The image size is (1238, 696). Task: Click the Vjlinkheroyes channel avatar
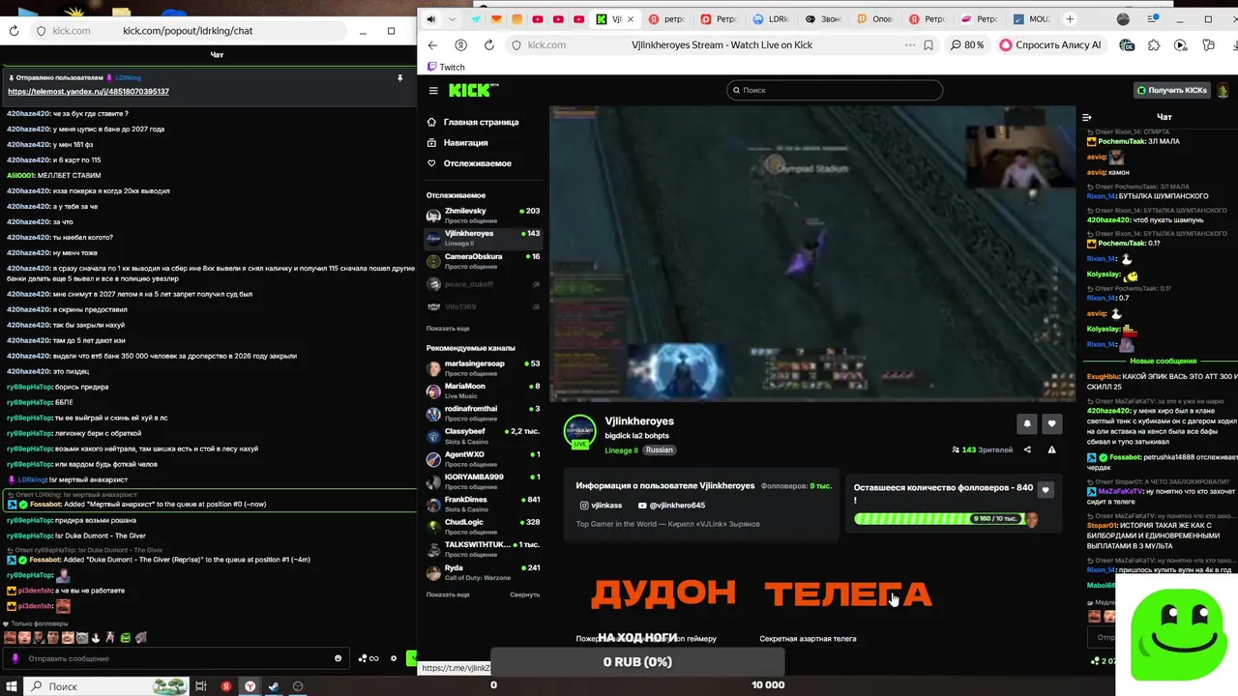point(580,432)
